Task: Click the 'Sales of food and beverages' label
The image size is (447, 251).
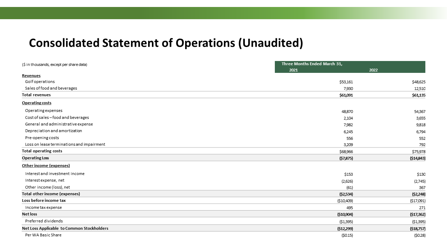Action: pyautogui.click(x=51, y=88)
